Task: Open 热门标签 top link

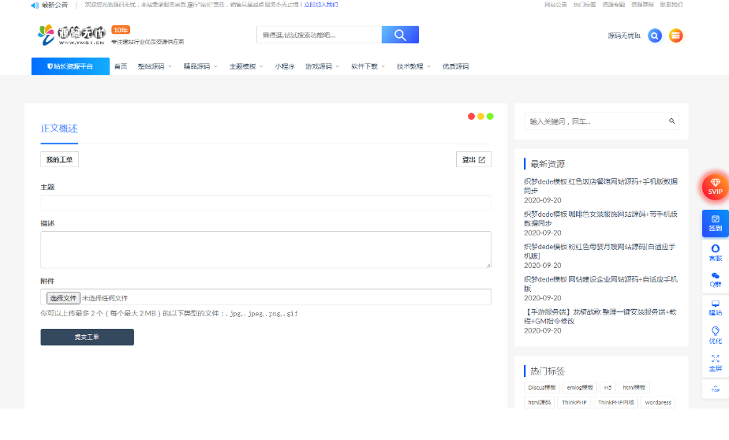Action: pos(585,5)
